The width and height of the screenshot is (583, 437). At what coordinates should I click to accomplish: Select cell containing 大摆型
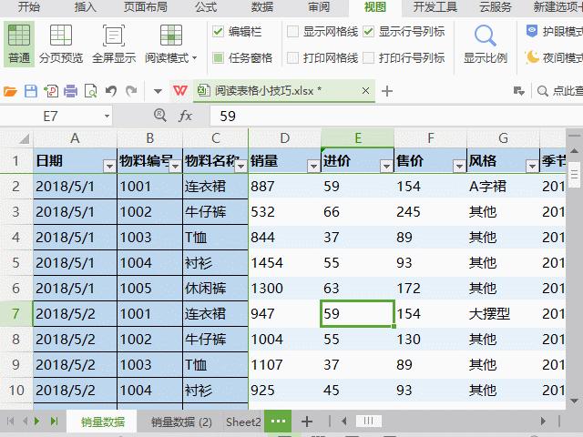(x=503, y=313)
